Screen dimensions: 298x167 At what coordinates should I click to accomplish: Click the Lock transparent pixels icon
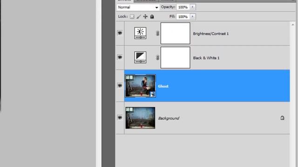click(x=132, y=17)
